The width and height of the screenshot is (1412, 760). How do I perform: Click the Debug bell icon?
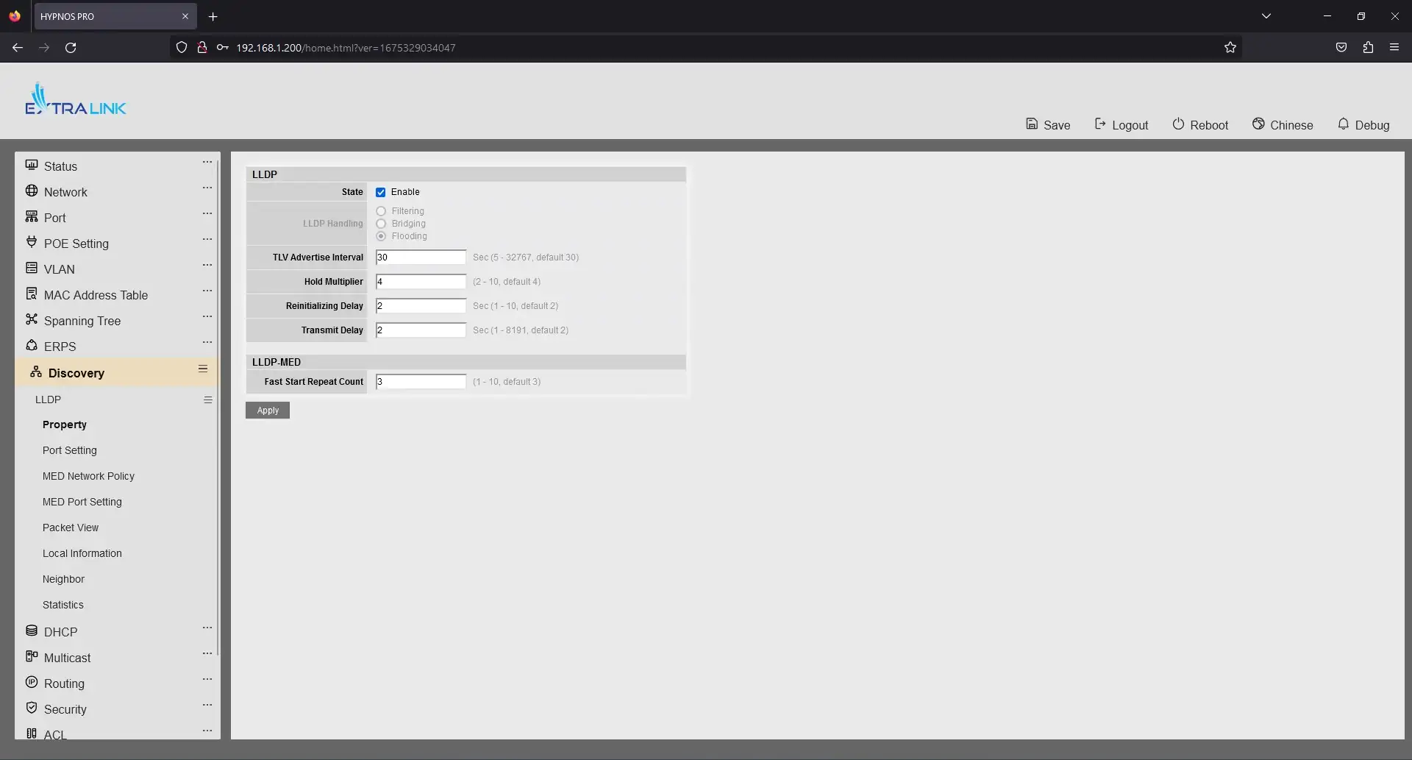pyautogui.click(x=1343, y=124)
